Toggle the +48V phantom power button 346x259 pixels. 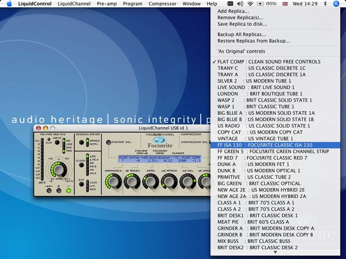click(x=49, y=190)
